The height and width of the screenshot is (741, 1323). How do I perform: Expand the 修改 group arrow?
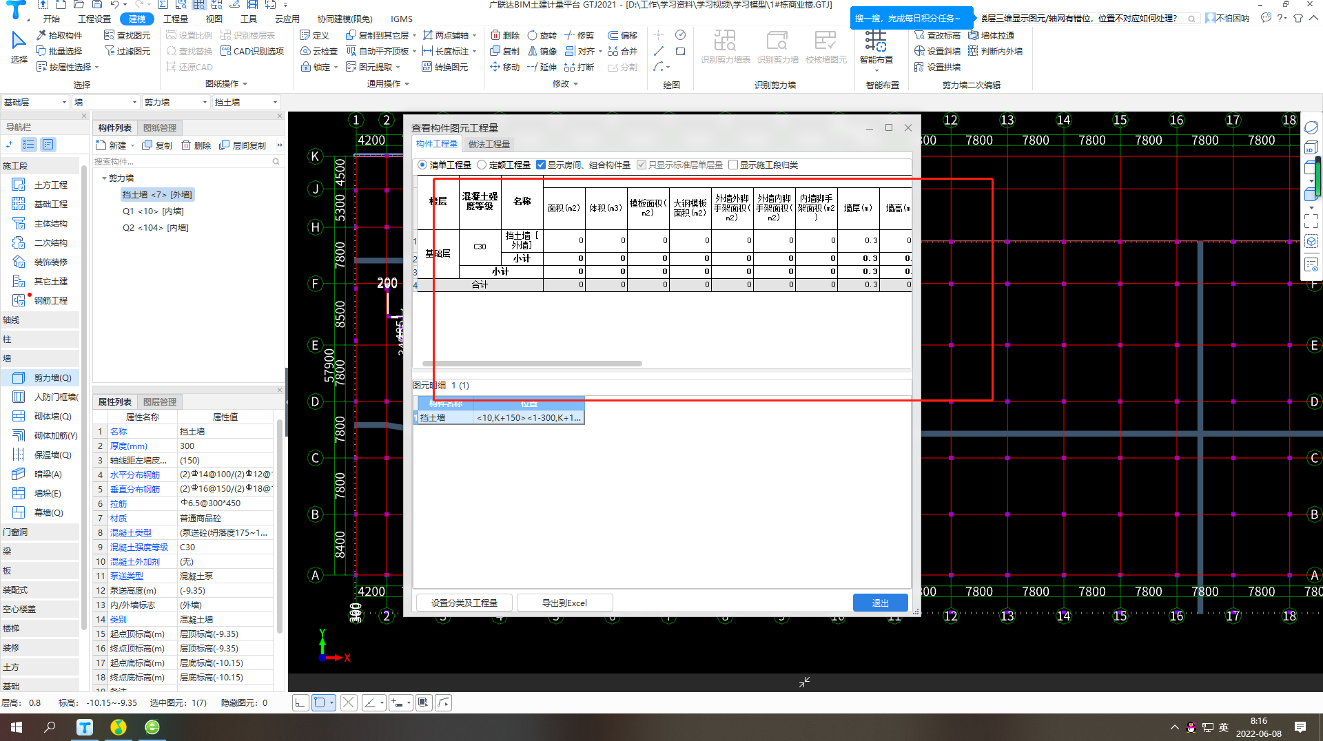tap(575, 84)
